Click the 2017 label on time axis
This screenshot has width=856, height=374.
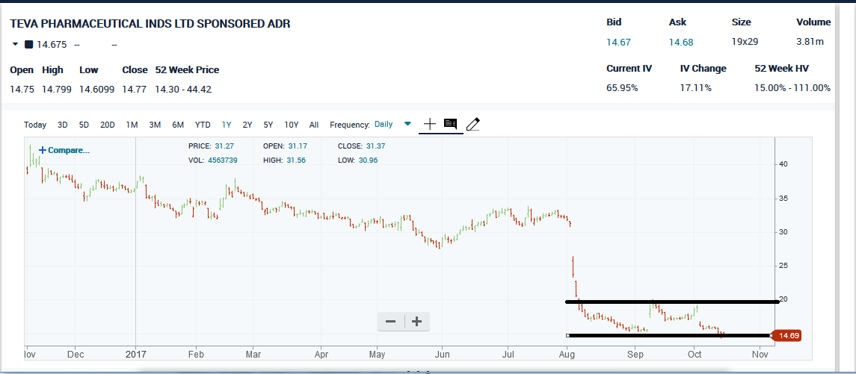pyautogui.click(x=135, y=355)
